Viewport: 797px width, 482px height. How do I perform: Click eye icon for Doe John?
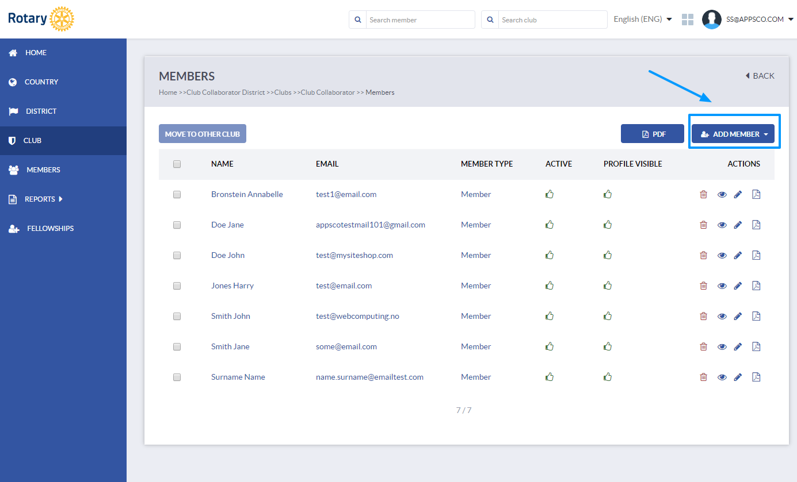(722, 256)
